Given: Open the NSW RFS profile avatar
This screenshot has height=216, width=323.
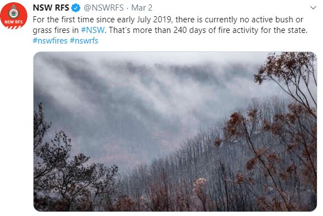Looking at the screenshot, I should click(x=13, y=16).
